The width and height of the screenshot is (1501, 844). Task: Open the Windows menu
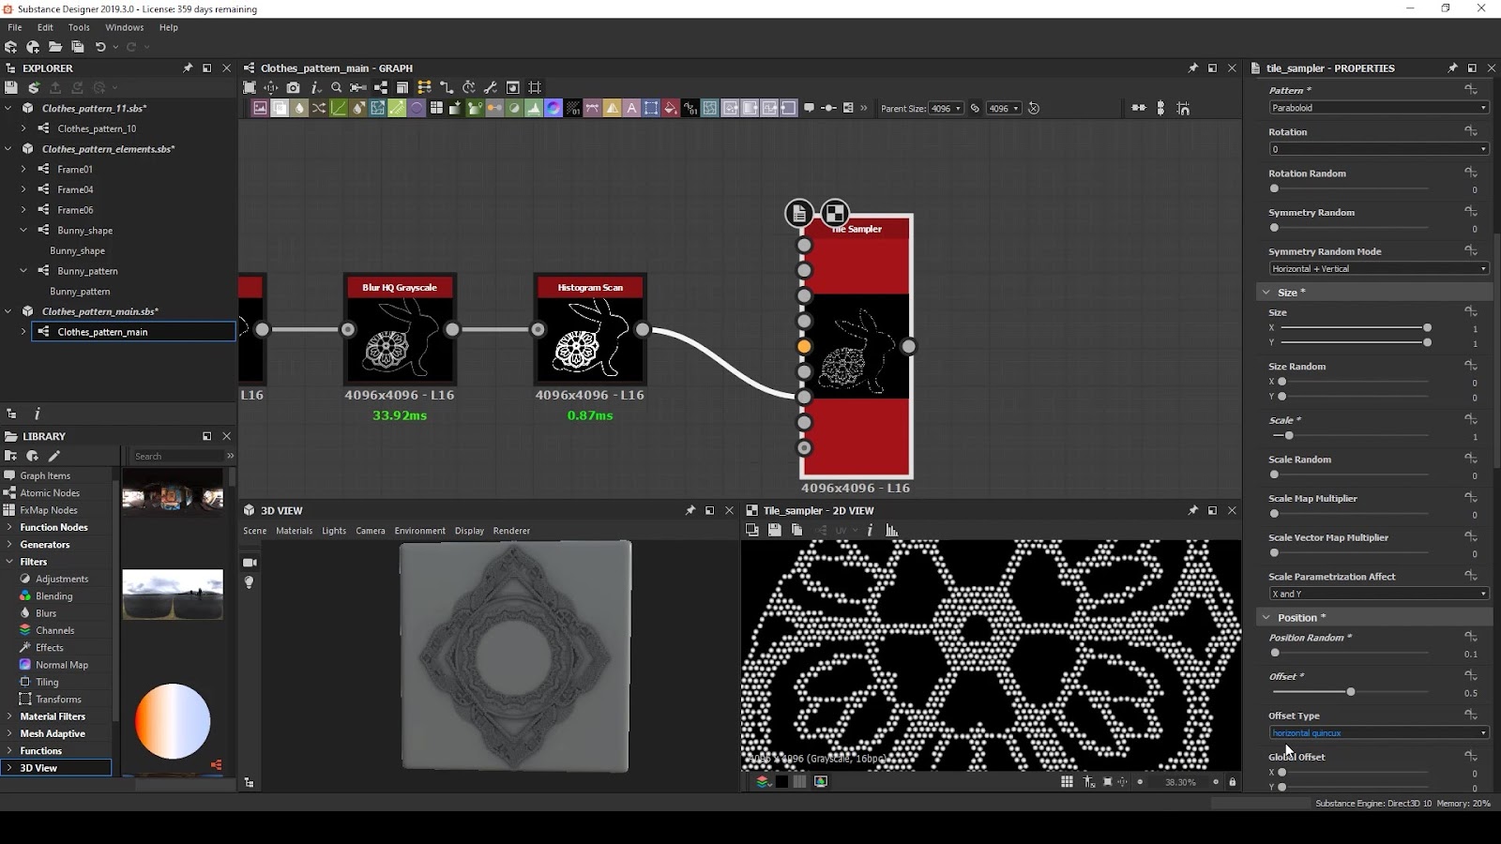[124, 27]
